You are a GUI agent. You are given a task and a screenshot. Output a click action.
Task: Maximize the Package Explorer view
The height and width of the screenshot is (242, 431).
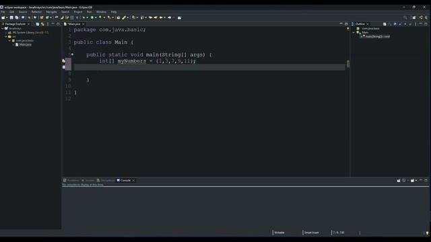point(58,24)
